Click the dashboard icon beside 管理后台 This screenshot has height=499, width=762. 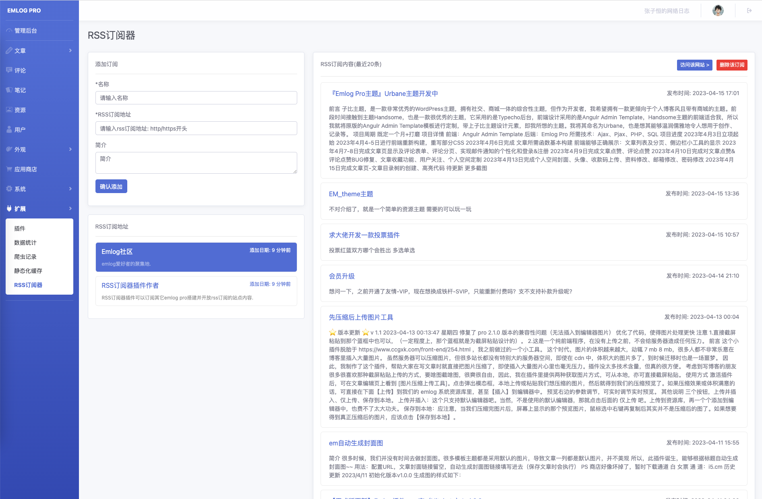click(9, 31)
